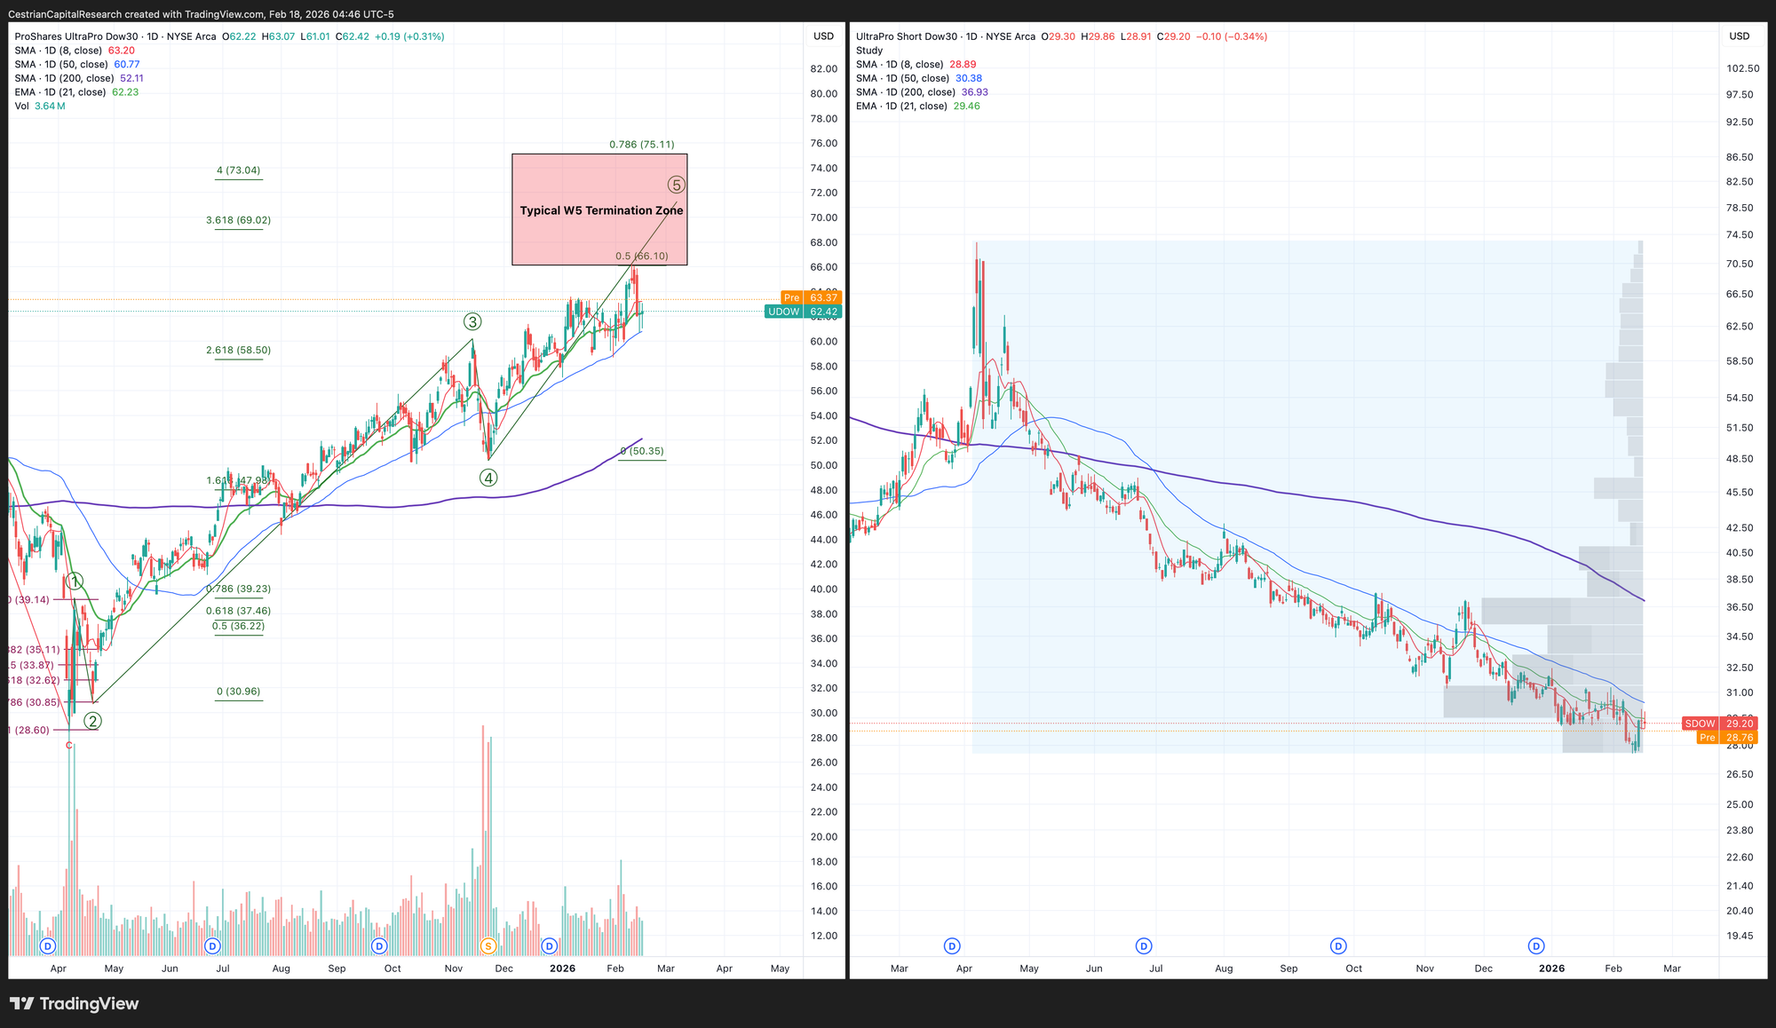Click the TradingView logo
The width and height of the screenshot is (1776, 1028).
coord(75,1004)
